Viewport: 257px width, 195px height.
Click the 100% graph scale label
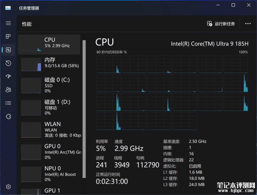coord(243,52)
